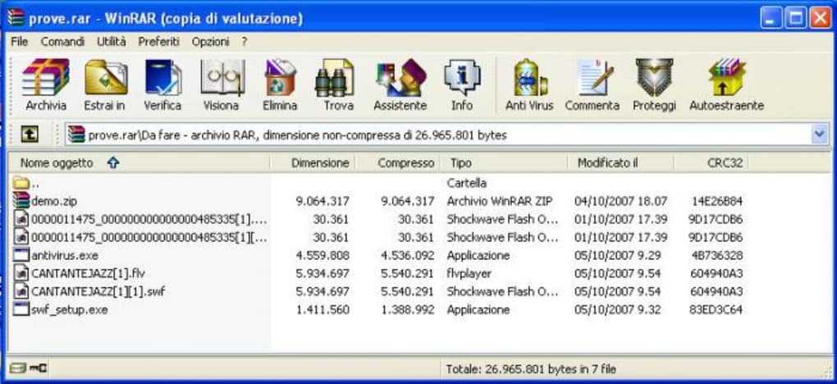Click the Elimina toolbar icon
This screenshot has height=384, width=837.
pos(281,77)
